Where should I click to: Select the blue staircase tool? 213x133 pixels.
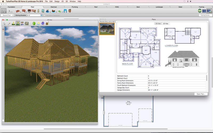click(x=47, y=11)
